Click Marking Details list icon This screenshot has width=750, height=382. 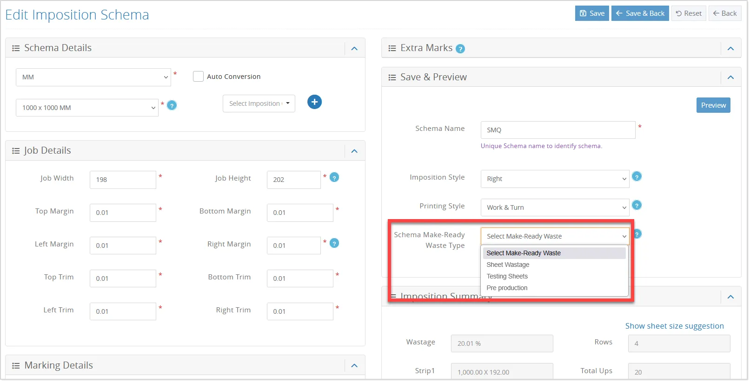tap(16, 366)
